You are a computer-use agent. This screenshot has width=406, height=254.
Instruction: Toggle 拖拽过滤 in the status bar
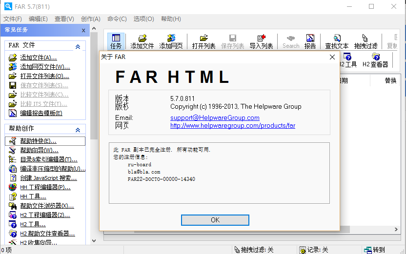click(x=254, y=250)
